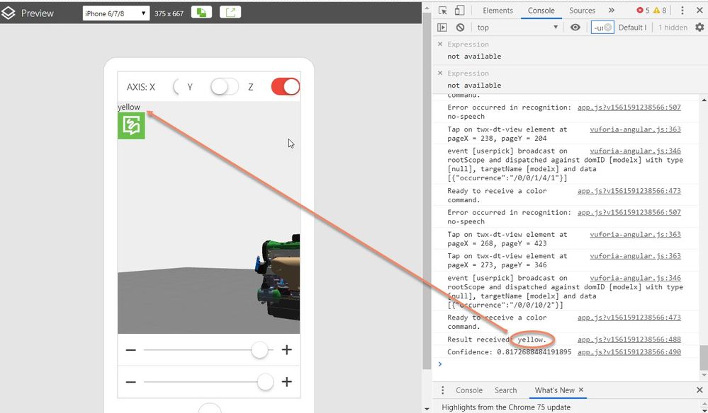This screenshot has width=708, height=413.
Task: Click the plus button of upper slider
Action: (287, 350)
